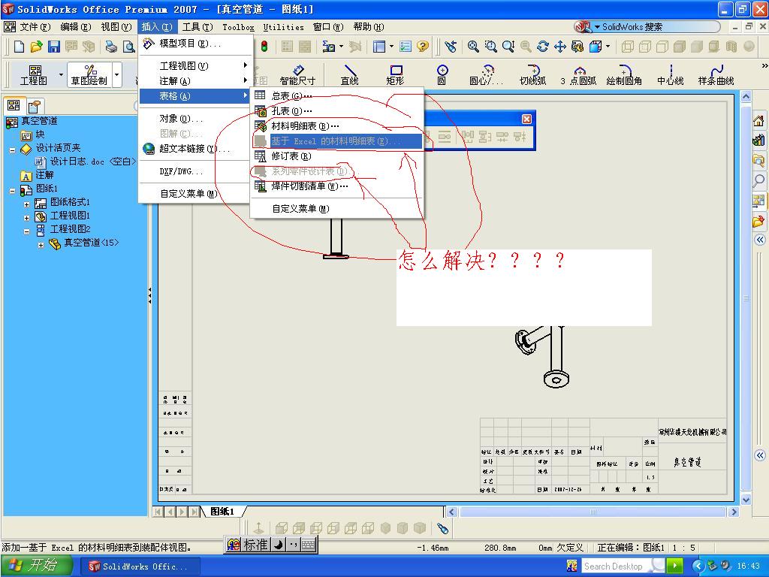
Task: Select the Zoom to Fit tool
Action: [473, 47]
